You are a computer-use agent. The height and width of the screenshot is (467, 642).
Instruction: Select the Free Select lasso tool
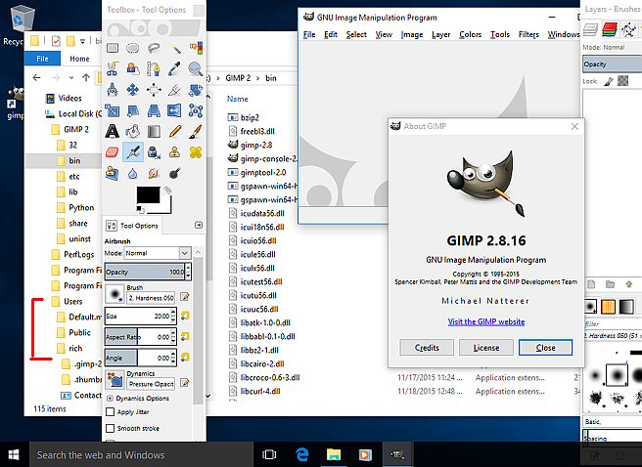pos(154,48)
